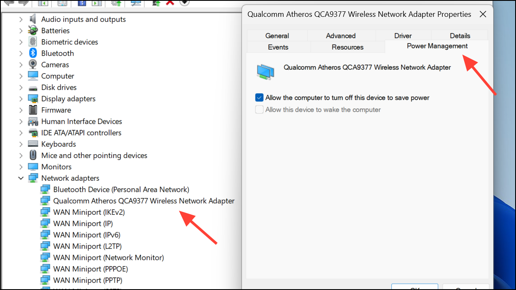The image size is (516, 290).
Task: Expand the Cameras node chevron
Action: coord(21,65)
